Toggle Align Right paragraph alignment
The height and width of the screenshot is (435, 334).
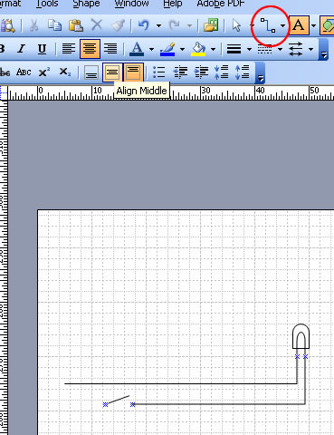pyautogui.click(x=110, y=49)
